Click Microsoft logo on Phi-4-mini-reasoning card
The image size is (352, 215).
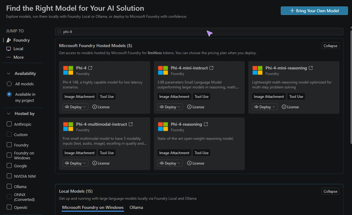(x=258, y=70)
